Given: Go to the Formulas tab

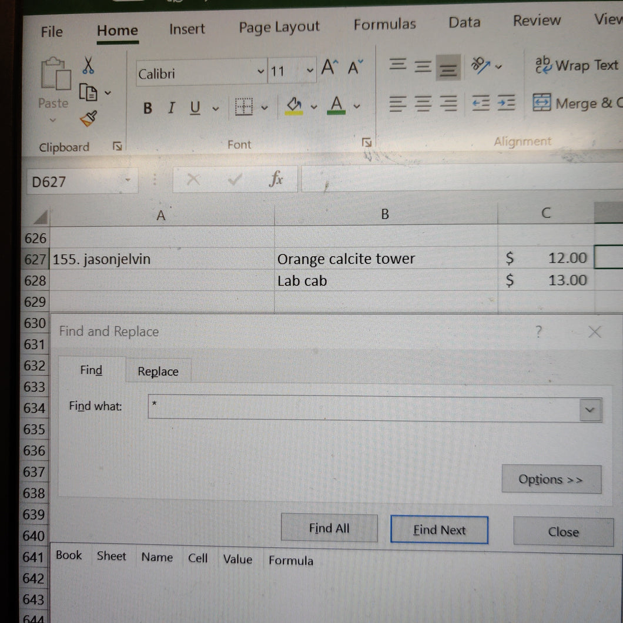Looking at the screenshot, I should point(384,25).
